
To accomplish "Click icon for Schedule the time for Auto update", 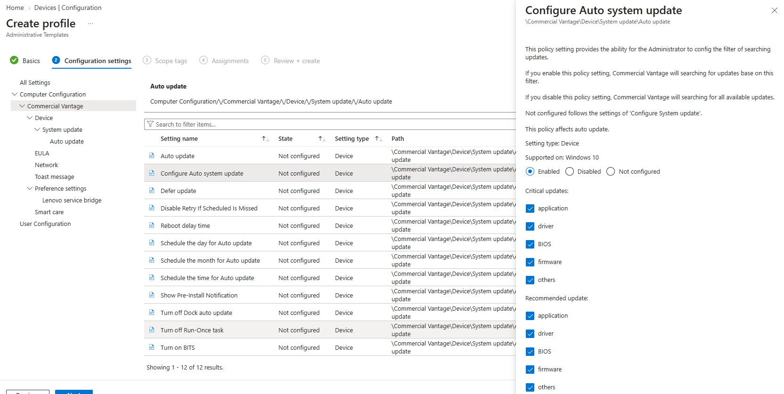I will point(152,278).
